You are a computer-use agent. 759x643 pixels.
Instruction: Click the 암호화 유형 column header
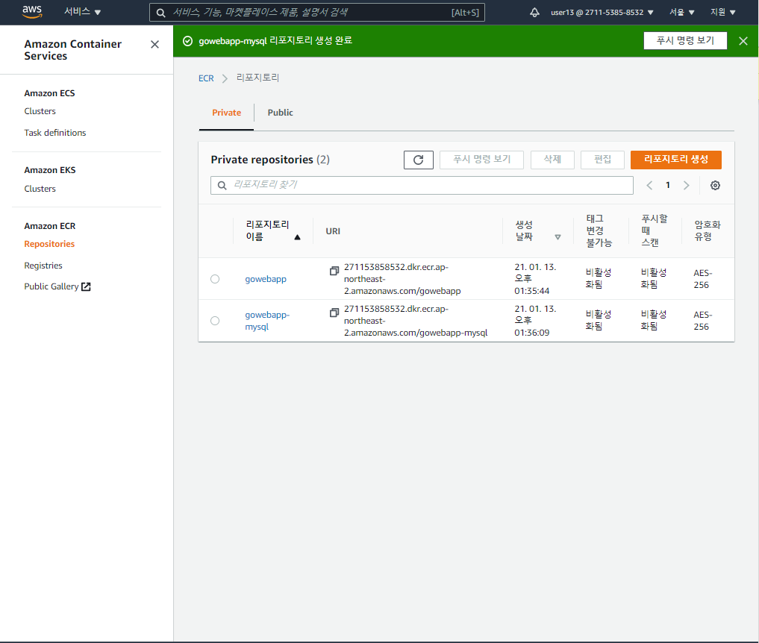[708, 230]
